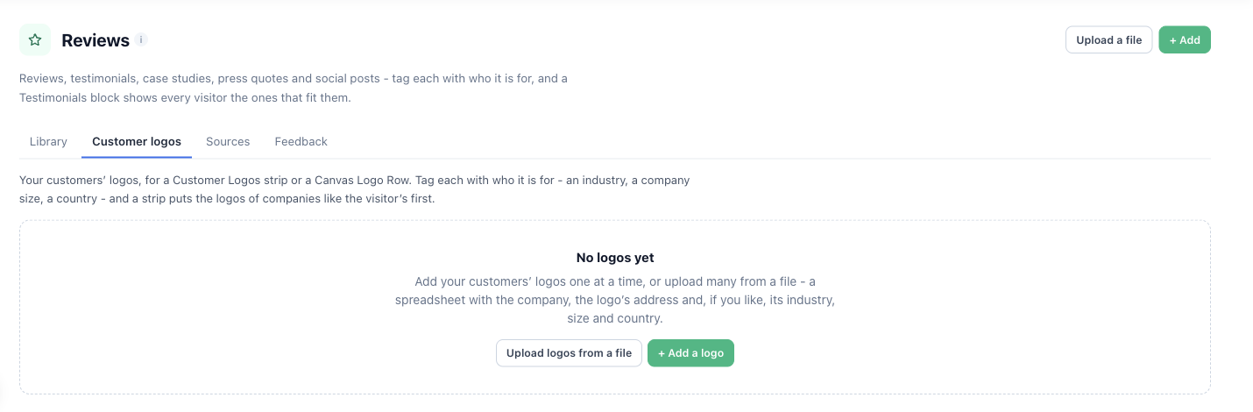Select the Customer logos tab

click(137, 141)
